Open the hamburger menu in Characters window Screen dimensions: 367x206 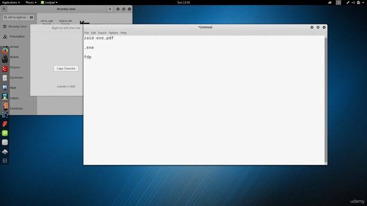click(110, 9)
